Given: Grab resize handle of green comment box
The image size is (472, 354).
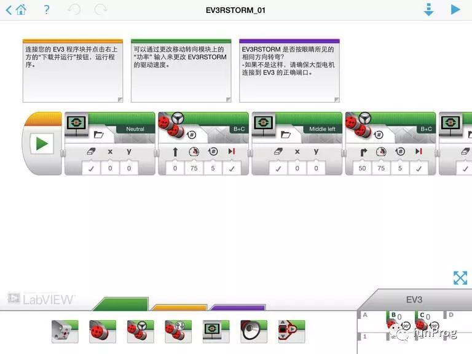Looking at the screenshot, I should [228, 100].
